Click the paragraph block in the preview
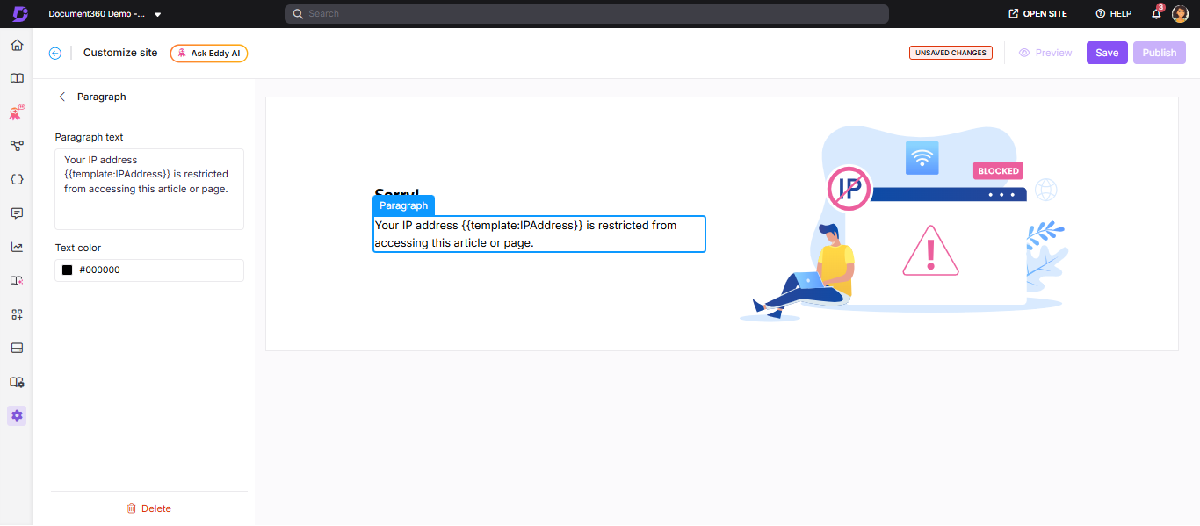This screenshot has height=526, width=1200. [539, 234]
